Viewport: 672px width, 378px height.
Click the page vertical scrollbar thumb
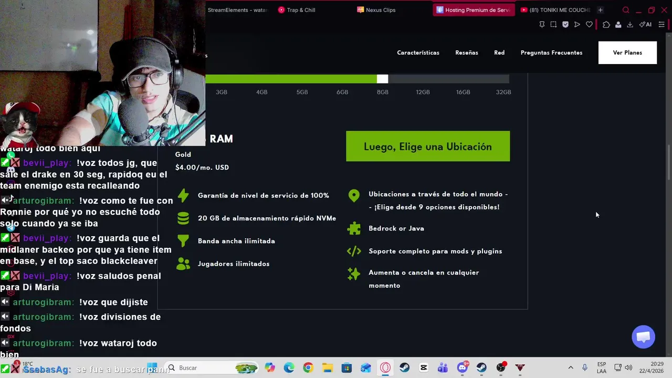[668, 163]
